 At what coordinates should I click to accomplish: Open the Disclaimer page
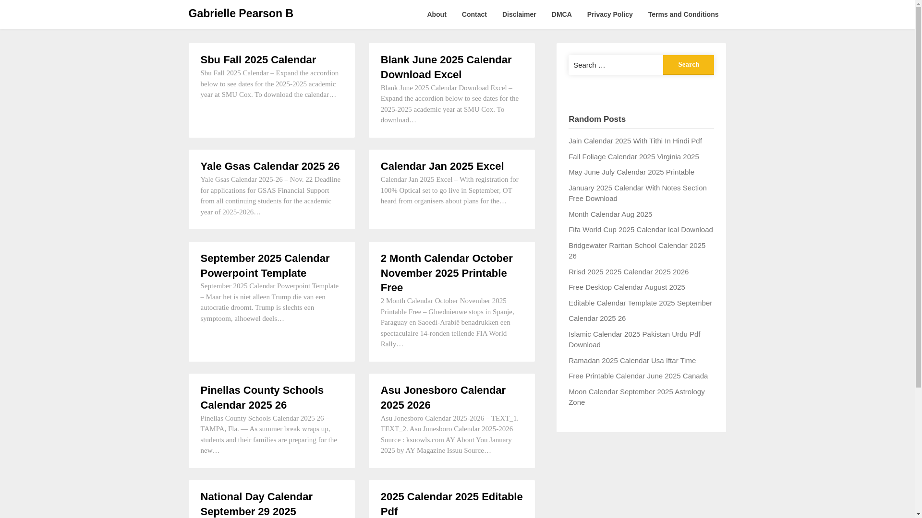click(519, 14)
